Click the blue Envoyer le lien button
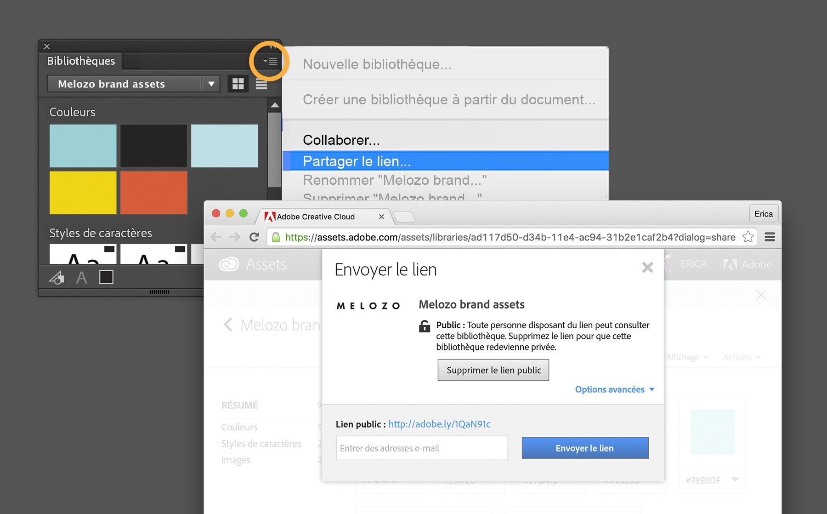827x514 pixels. 585,448
